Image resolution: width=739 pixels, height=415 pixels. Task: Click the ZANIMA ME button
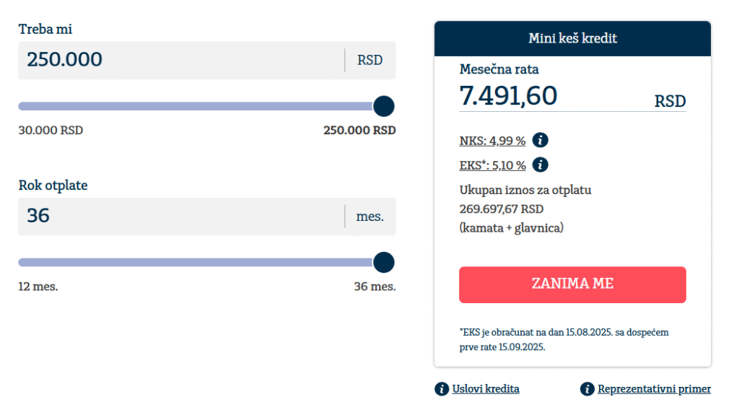572,285
